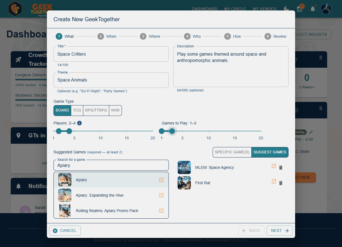This screenshot has width=342, height=247.
Task: Open user avatar menu
Action: [326, 9]
